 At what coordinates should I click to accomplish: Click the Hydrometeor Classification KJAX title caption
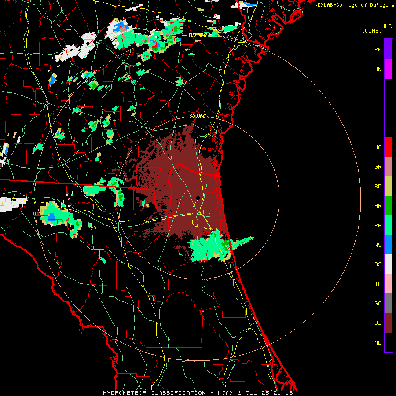[198, 393]
